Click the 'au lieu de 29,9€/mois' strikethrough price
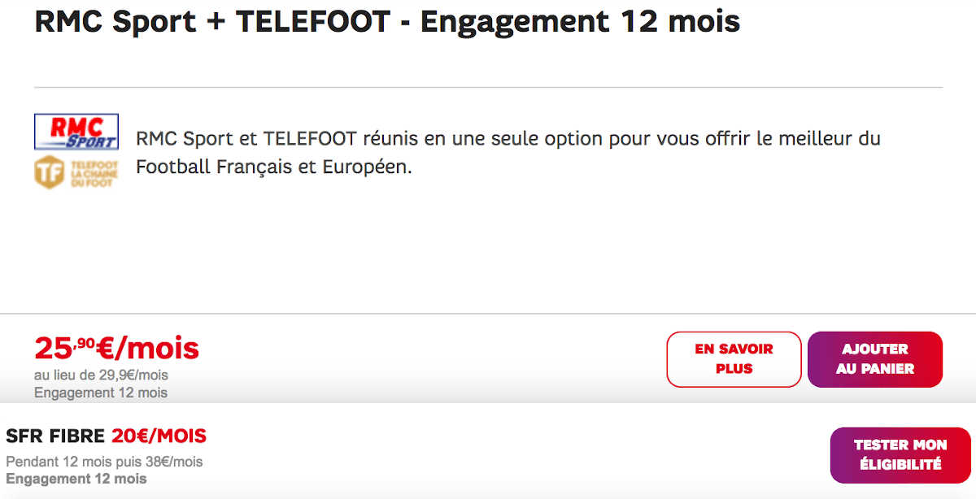This screenshot has width=976, height=499. click(99, 375)
